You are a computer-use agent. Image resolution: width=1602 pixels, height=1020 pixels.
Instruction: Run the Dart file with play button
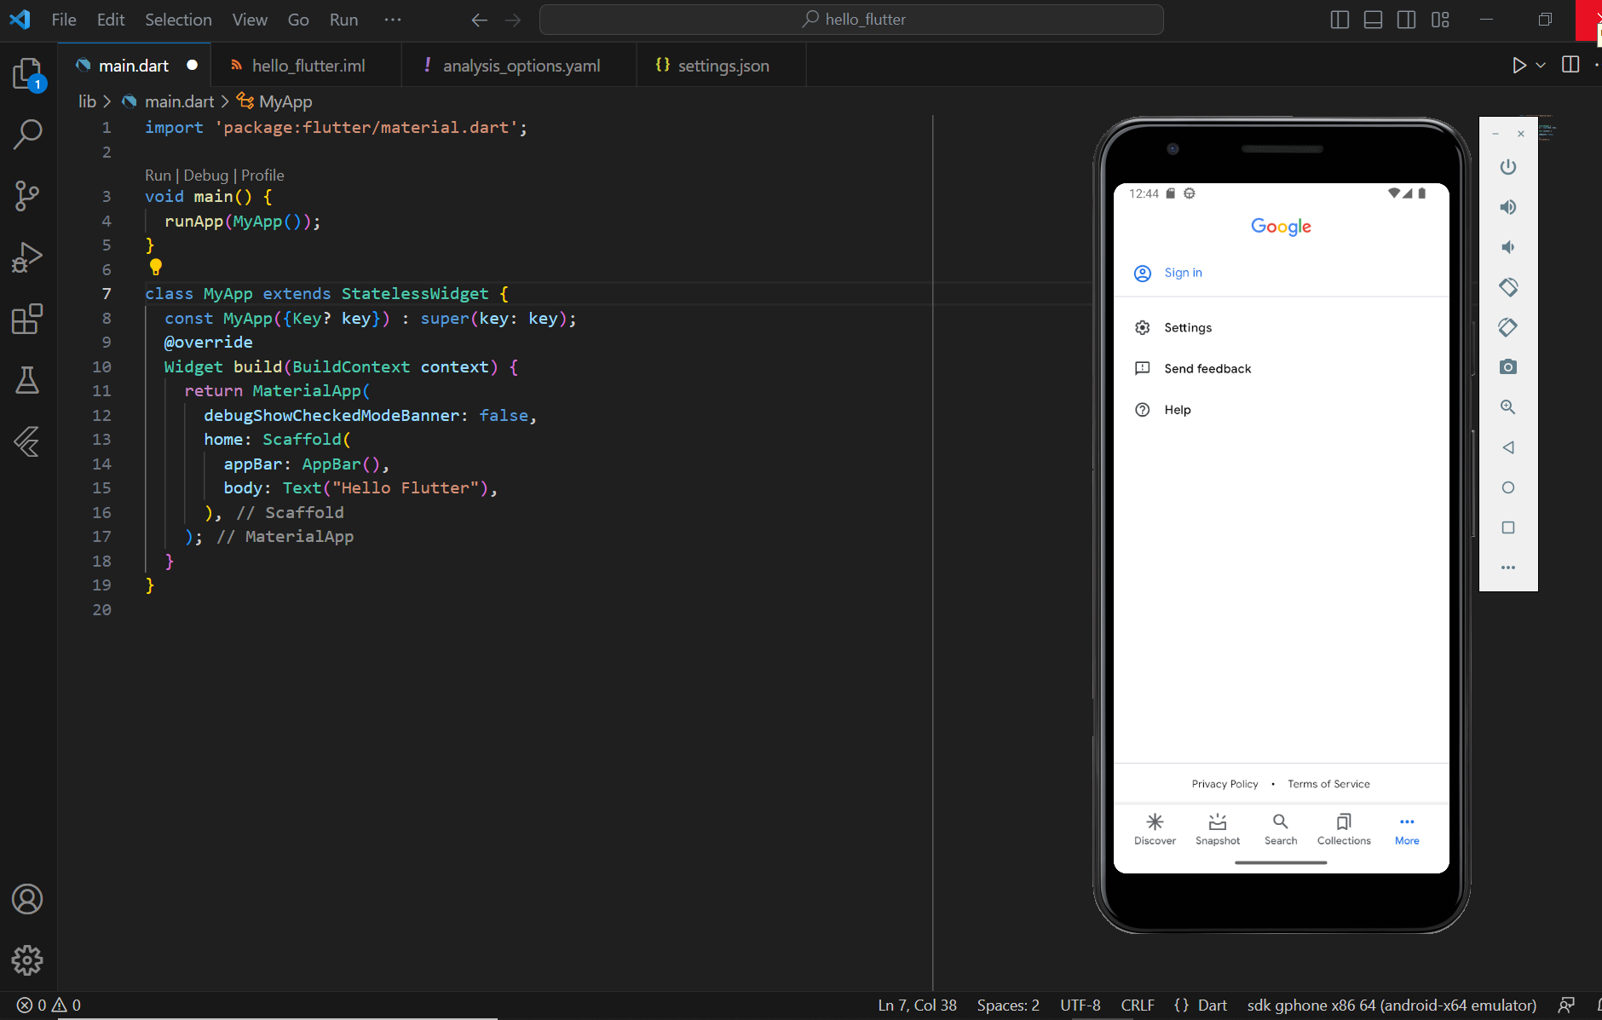(1518, 65)
